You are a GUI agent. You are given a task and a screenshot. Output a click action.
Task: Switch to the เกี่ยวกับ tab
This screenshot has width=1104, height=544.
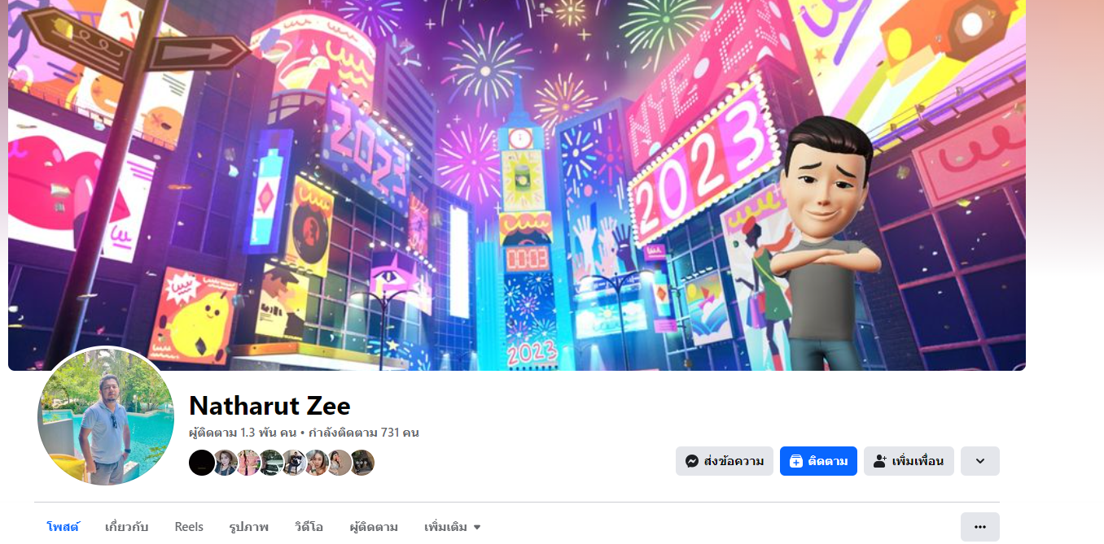pos(127,527)
